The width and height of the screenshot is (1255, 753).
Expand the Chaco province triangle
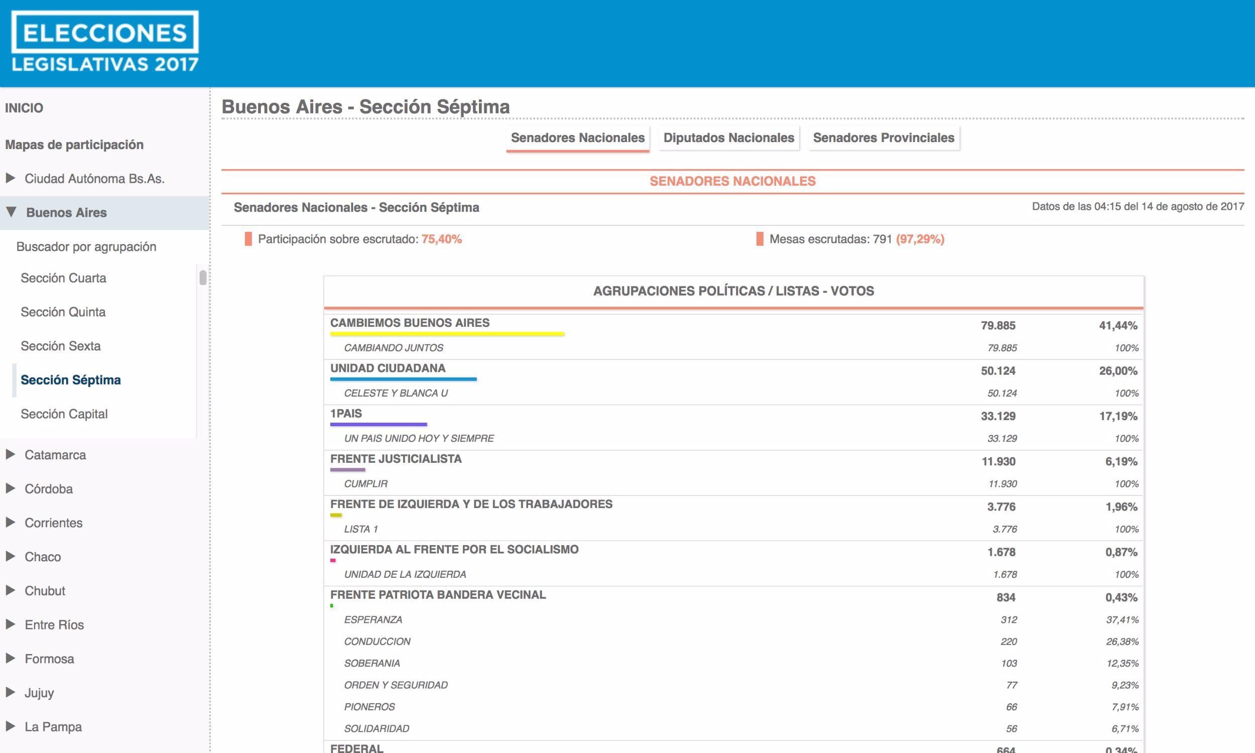[x=10, y=556]
